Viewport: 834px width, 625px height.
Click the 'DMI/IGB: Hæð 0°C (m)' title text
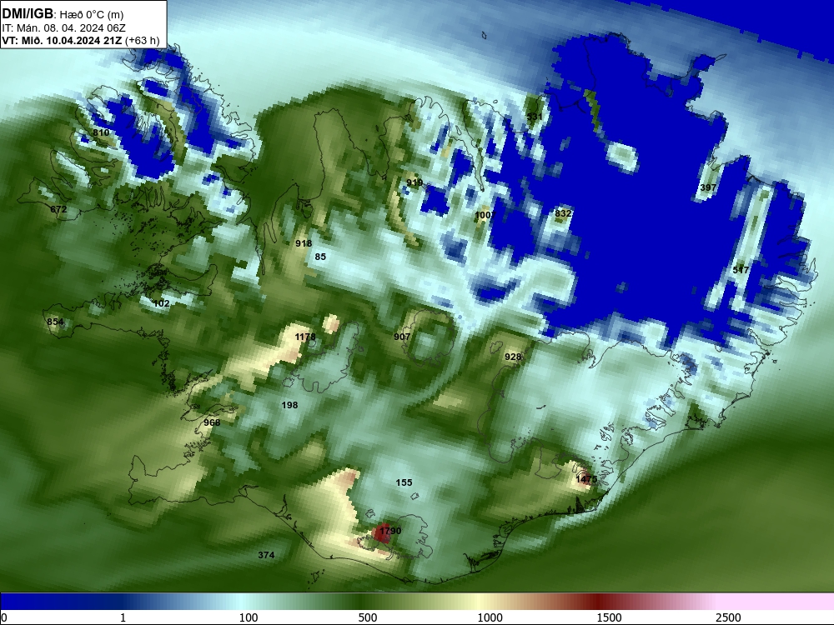click(63, 14)
